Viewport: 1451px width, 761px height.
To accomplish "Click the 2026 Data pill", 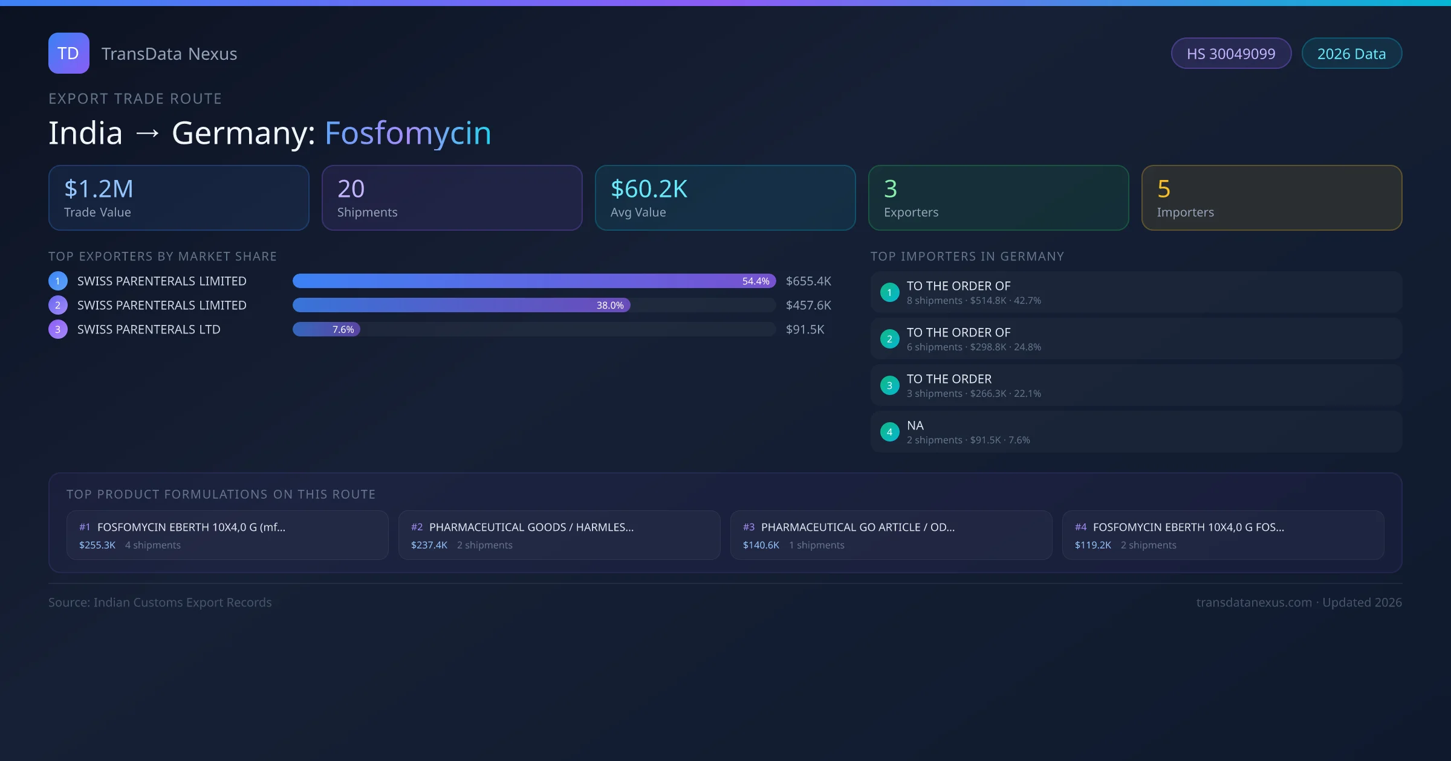I will (x=1351, y=54).
